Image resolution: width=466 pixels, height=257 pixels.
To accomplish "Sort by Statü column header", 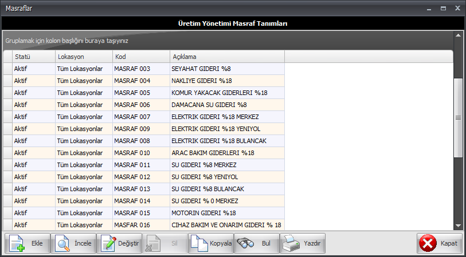I will coord(34,57).
